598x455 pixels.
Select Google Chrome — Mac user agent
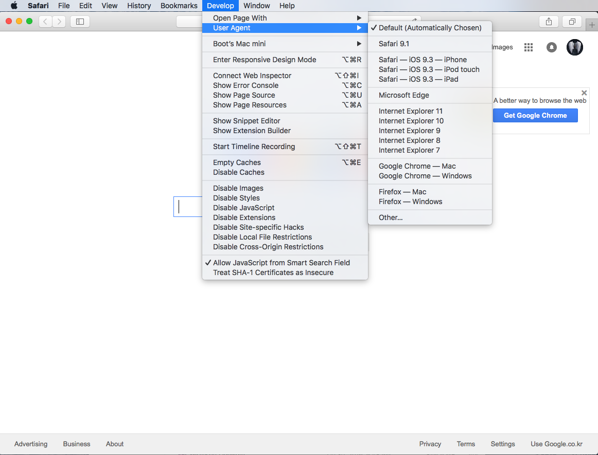pyautogui.click(x=430, y=166)
